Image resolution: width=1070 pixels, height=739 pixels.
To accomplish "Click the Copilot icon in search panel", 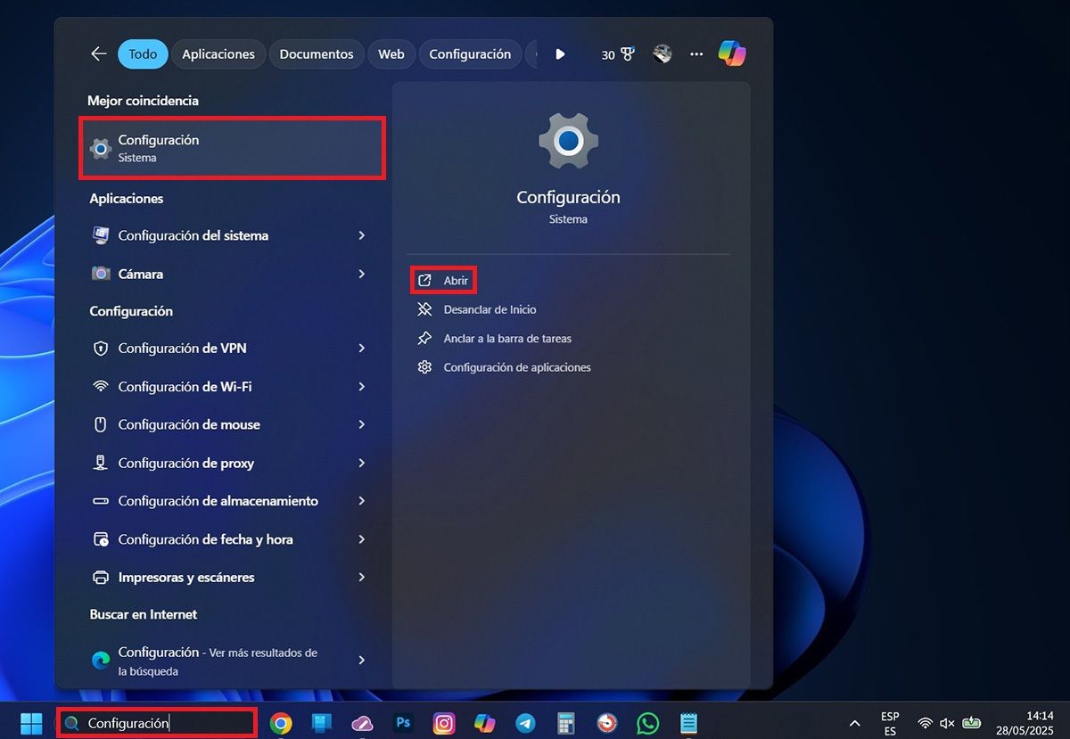I will 732,54.
